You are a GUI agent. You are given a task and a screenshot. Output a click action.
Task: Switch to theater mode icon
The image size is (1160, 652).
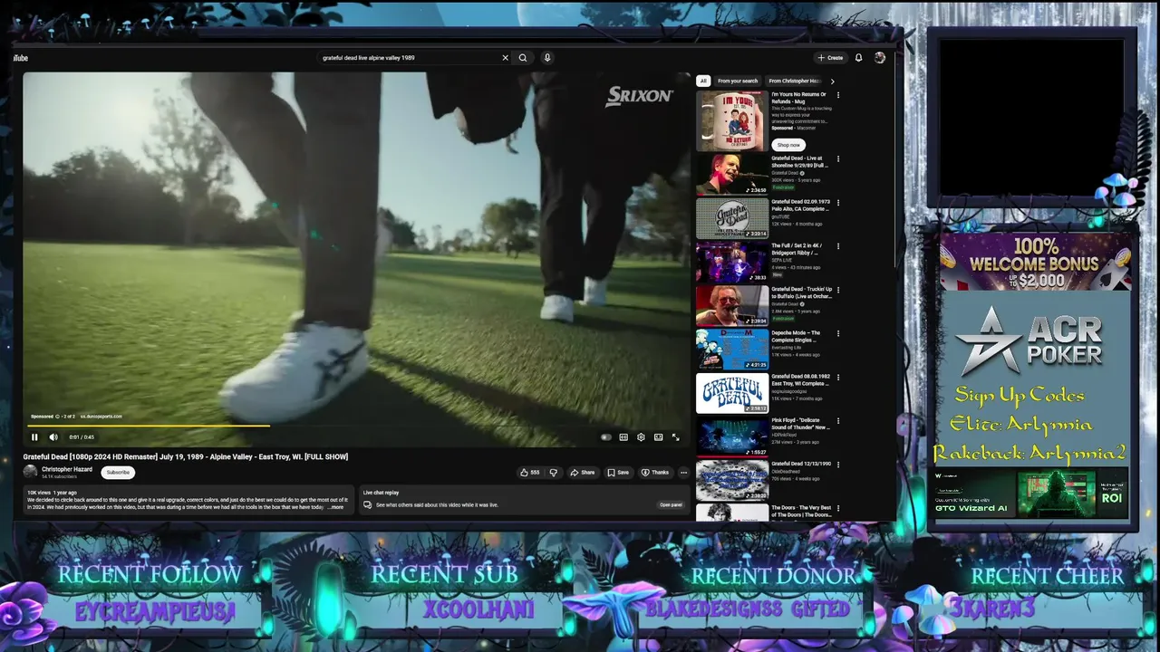(659, 437)
